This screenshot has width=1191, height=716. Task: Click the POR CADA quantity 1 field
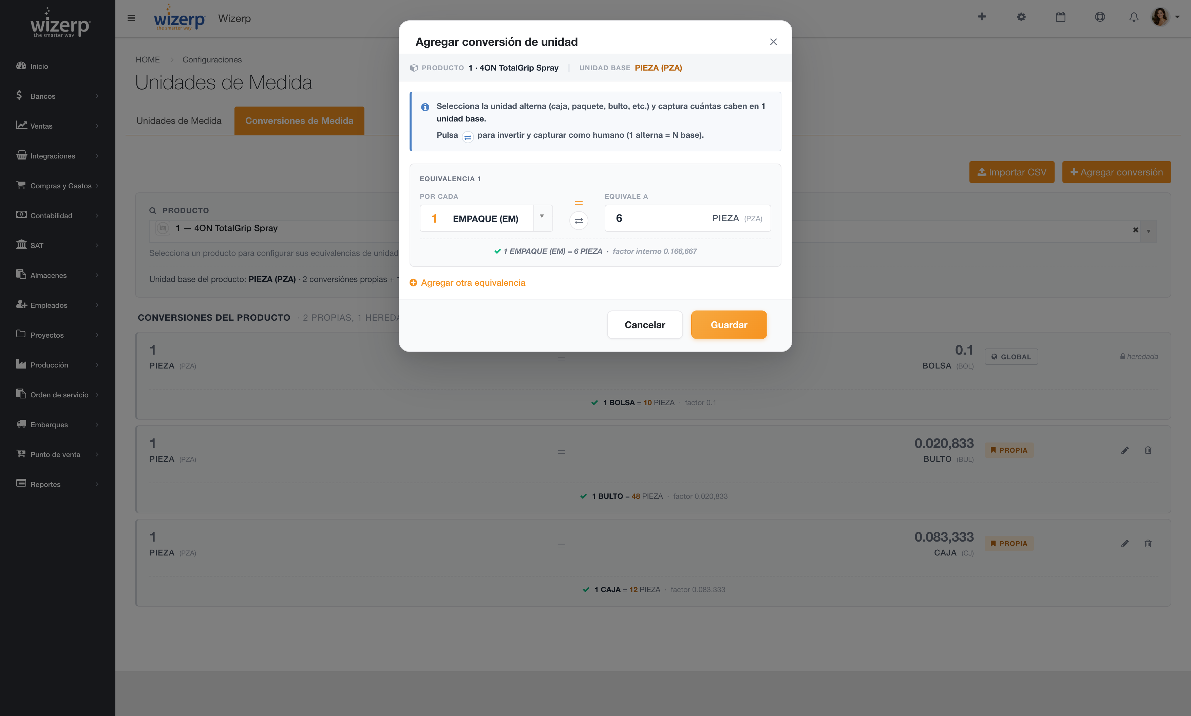434,219
